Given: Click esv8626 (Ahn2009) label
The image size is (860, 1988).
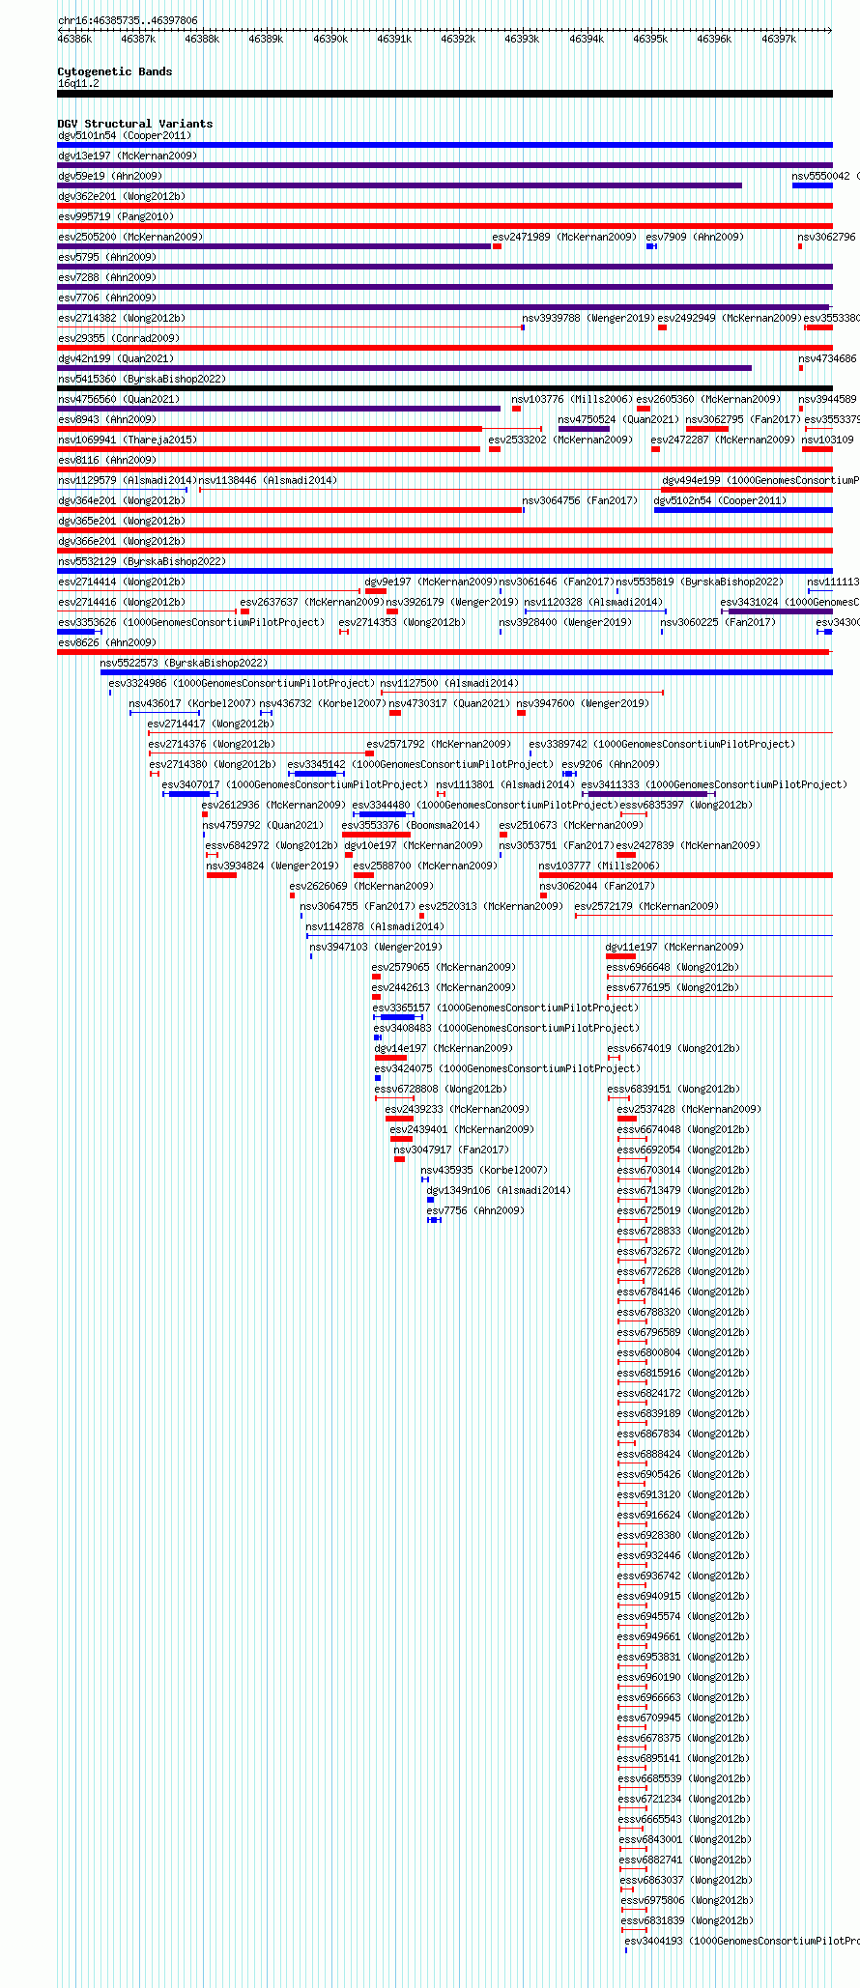Looking at the screenshot, I should point(107,642).
